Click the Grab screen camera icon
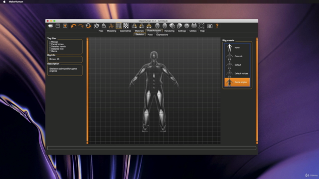Viewport: 319px width, 179px height. coord(209,26)
